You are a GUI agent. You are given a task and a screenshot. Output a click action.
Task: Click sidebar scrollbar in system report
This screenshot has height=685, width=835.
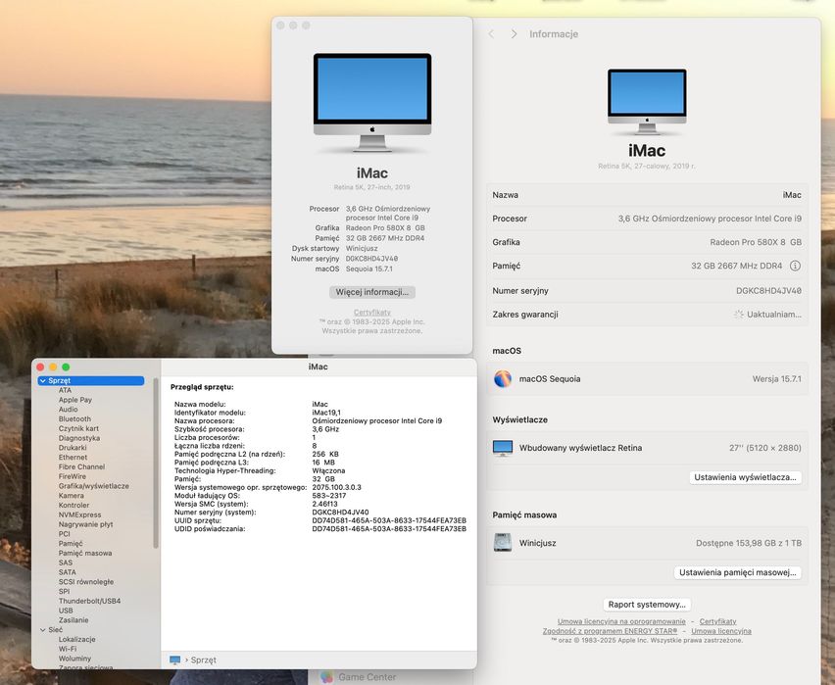point(156,463)
